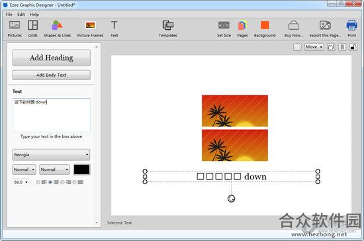This screenshot has height=241, width=364.
Task: Open the Templates gallery
Action: click(168, 28)
